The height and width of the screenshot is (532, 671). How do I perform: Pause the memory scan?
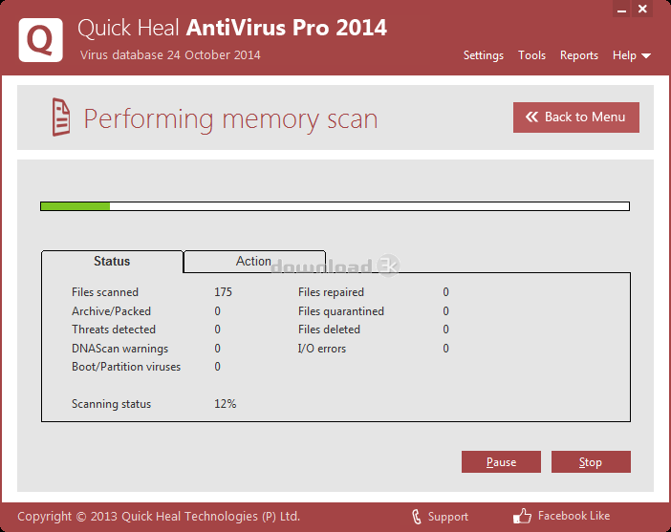pyautogui.click(x=501, y=462)
